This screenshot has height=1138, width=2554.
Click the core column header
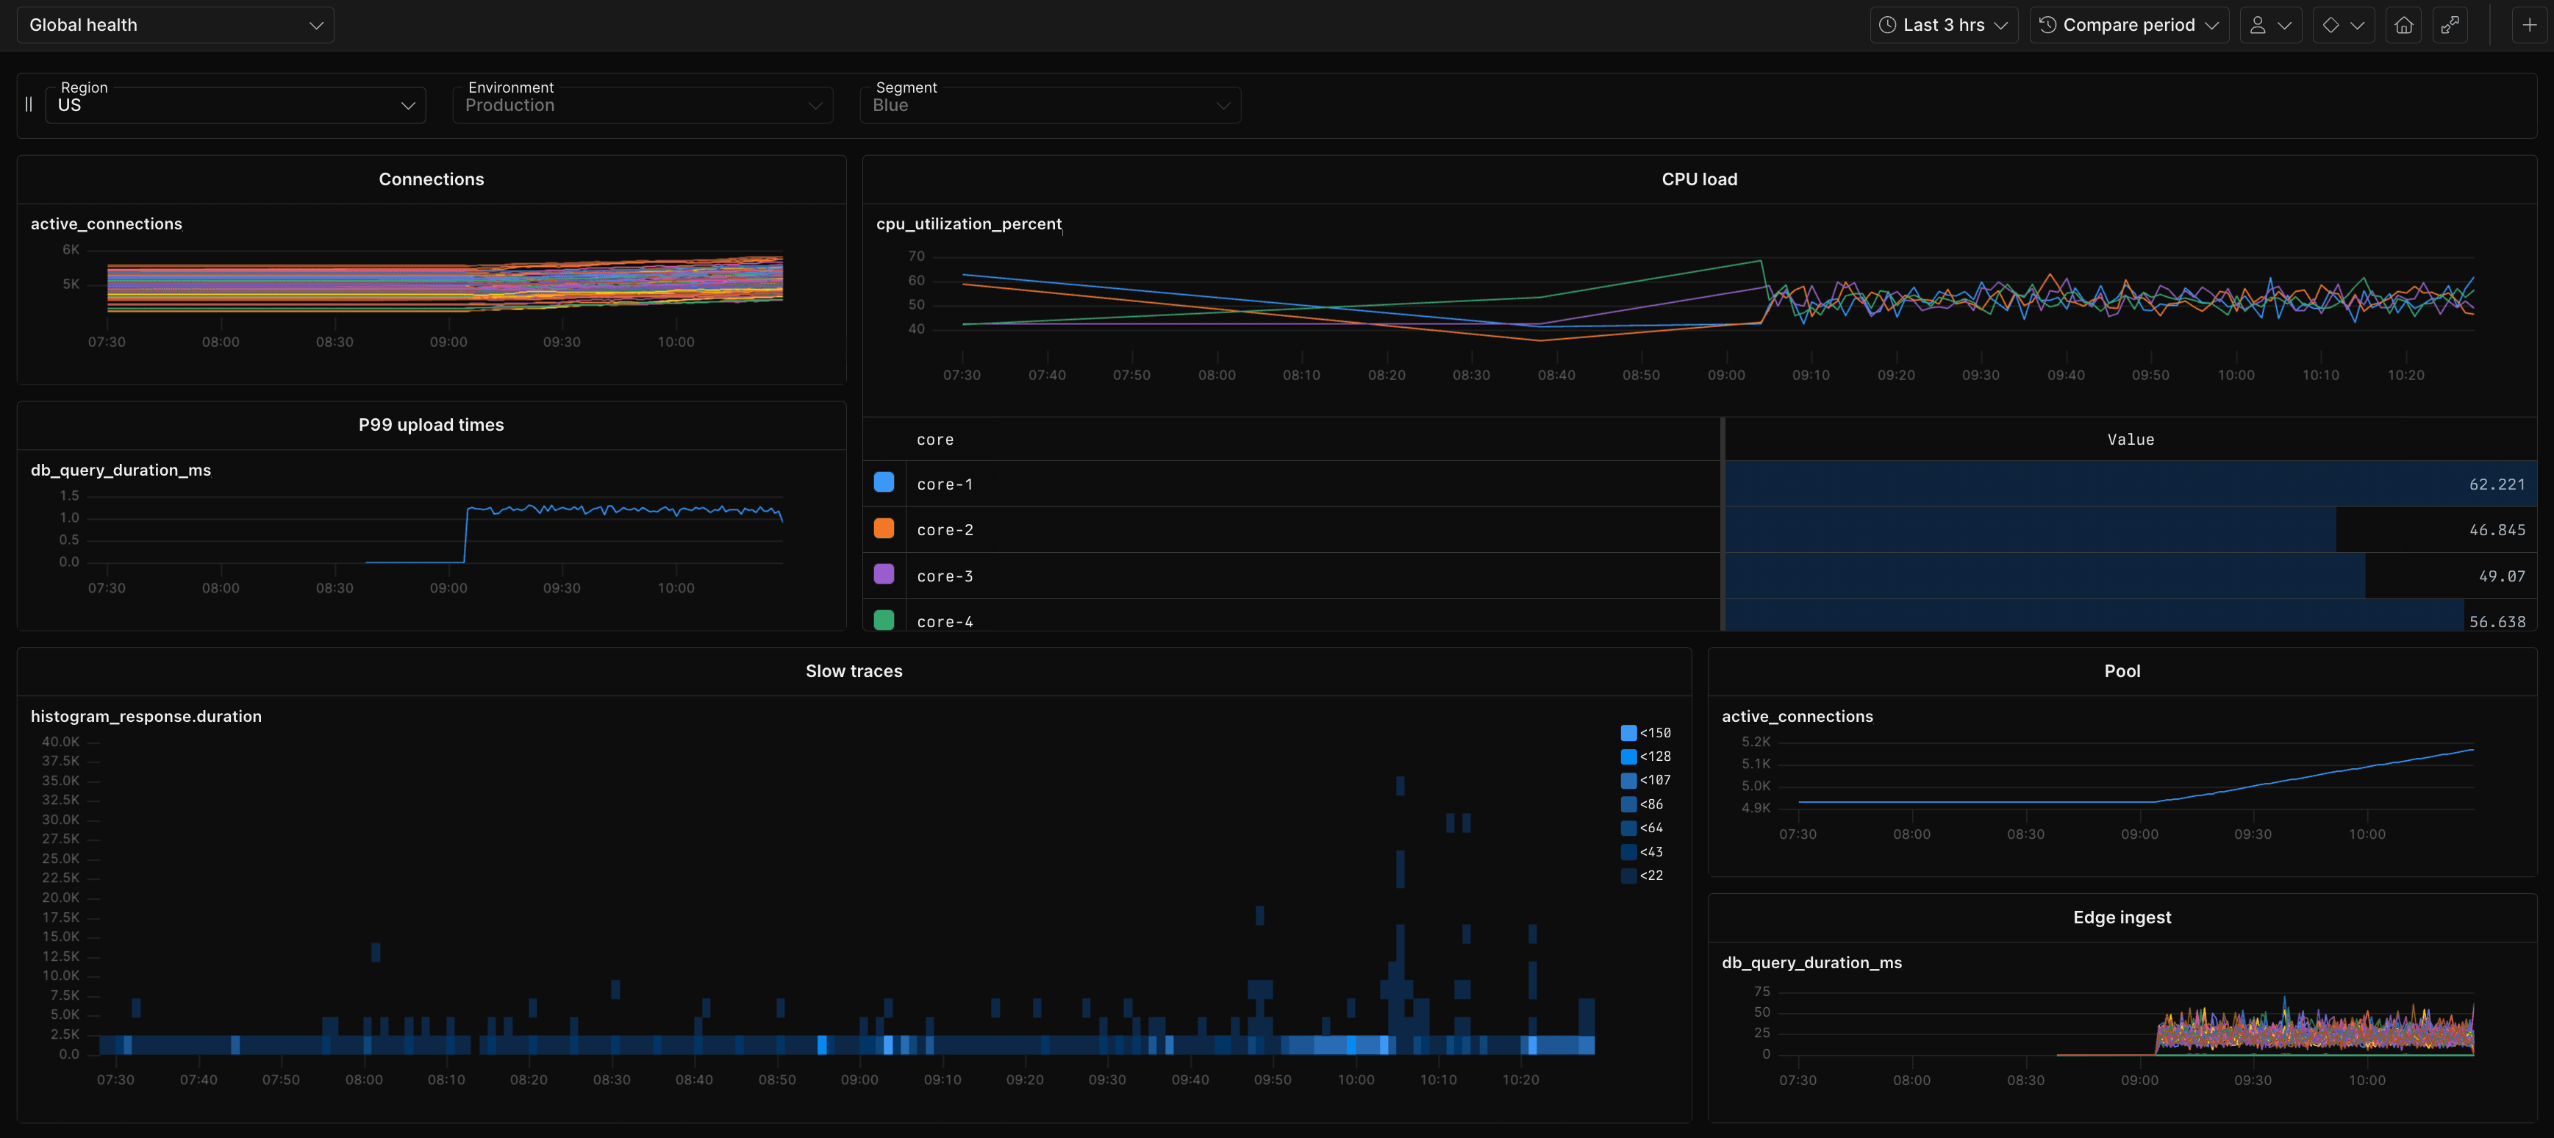click(x=935, y=439)
